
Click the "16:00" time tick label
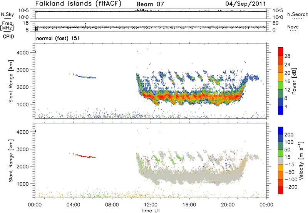[189, 205]
